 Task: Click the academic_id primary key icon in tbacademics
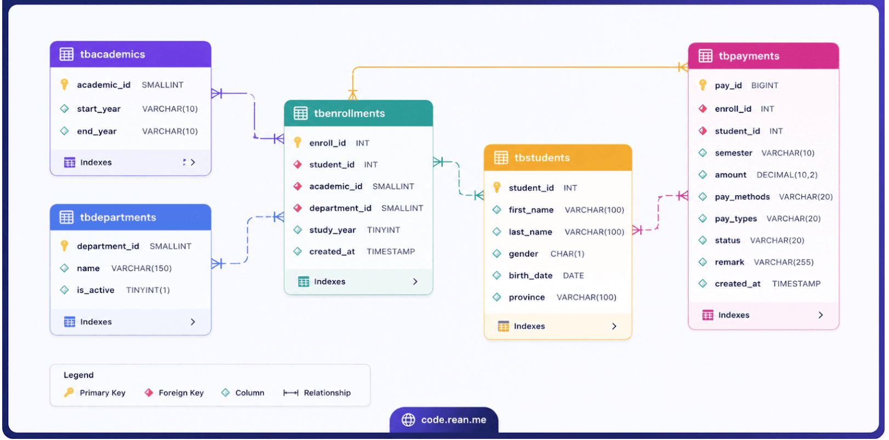pyautogui.click(x=64, y=84)
